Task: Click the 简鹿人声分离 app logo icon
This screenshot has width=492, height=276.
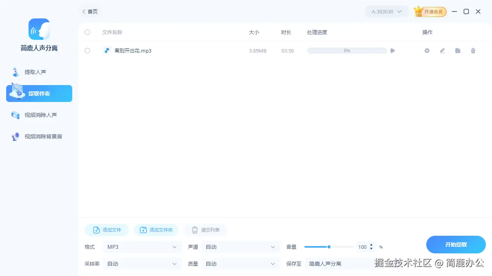Action: 39,29
